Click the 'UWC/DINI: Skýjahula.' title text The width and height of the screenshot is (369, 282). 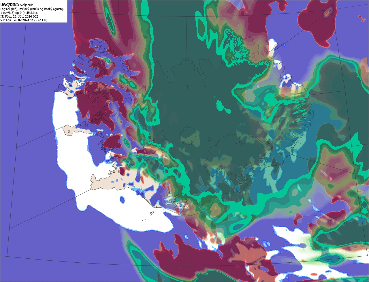click(17, 5)
